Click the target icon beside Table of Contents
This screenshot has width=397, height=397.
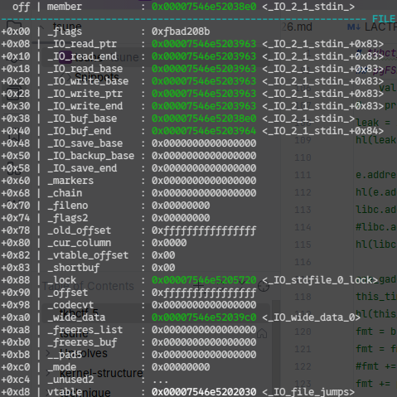click(x=264, y=286)
